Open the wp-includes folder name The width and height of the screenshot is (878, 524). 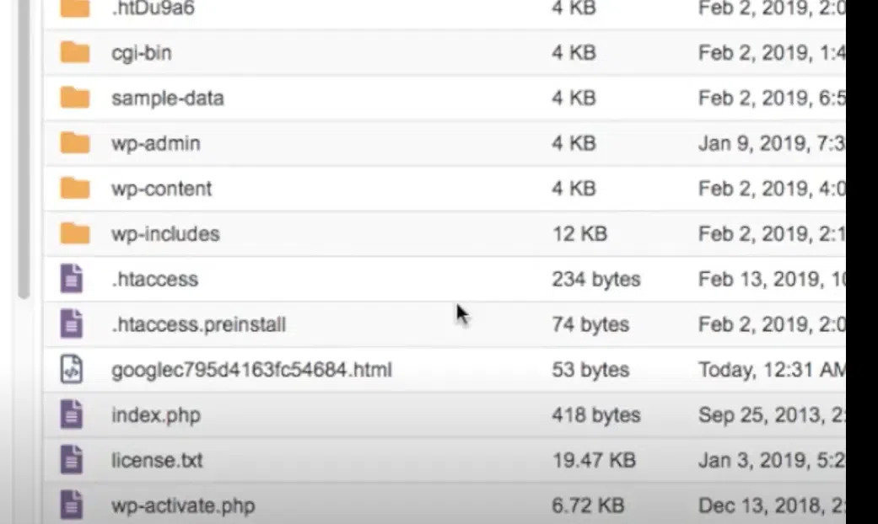(x=165, y=234)
